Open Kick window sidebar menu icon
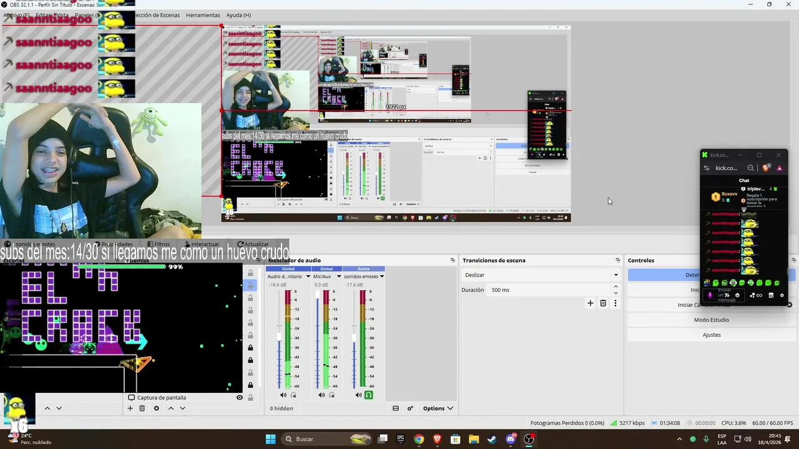The width and height of the screenshot is (799, 449). tap(706, 168)
